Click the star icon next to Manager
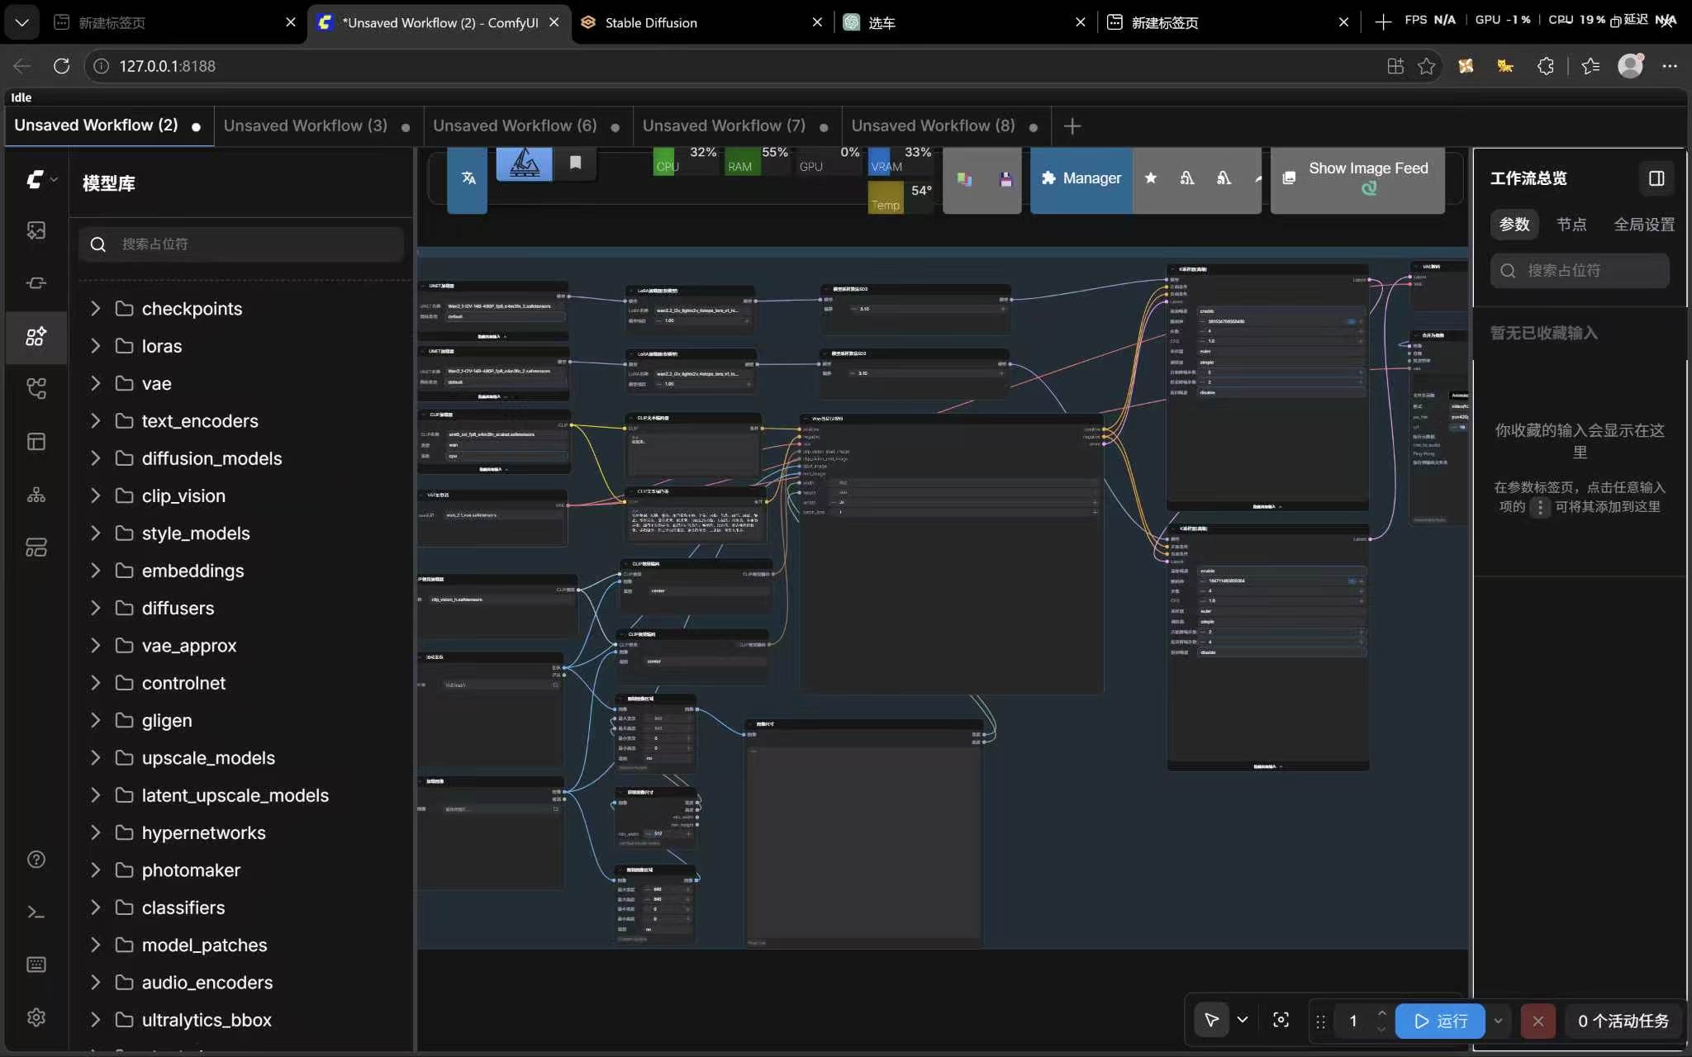 coord(1151,178)
